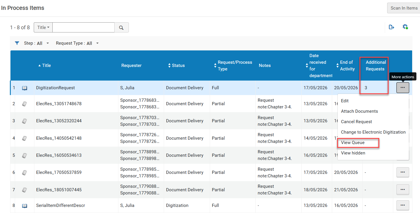
Task: Click the ElecRes_17050537859 title
Action: (59, 172)
